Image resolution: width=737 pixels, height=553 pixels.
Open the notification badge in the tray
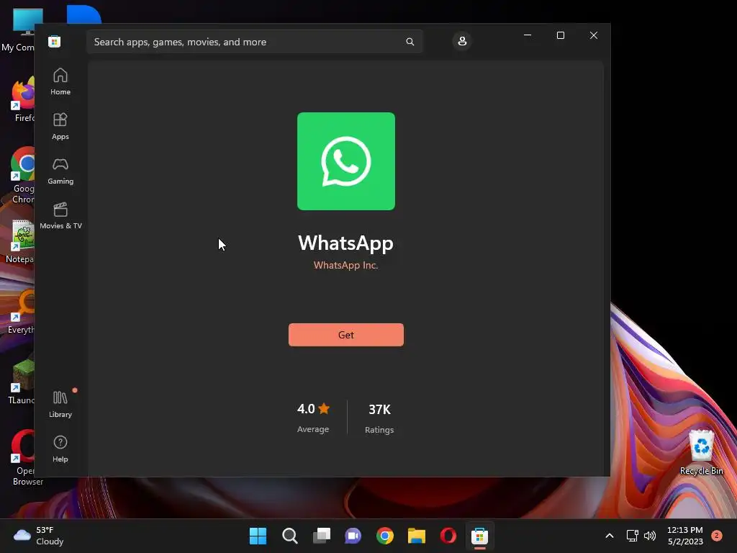pos(717,536)
